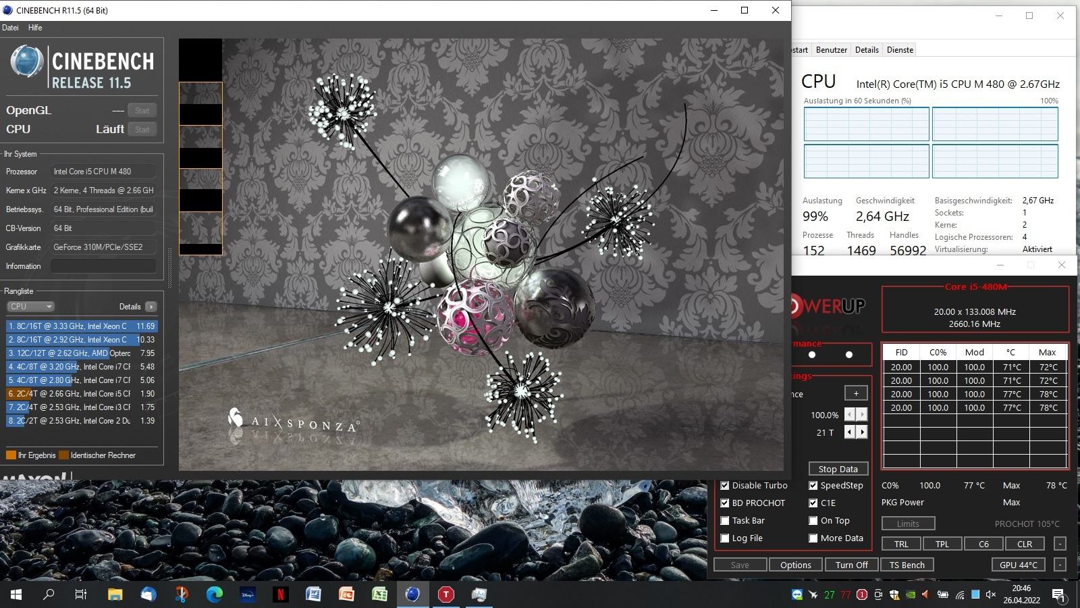Click Information input field in Cinebench
This screenshot has height=608, width=1080.
[103, 266]
